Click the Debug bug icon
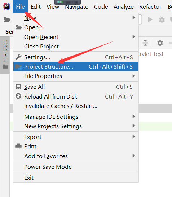Viewport: 172px width, 197px height. click(162, 19)
